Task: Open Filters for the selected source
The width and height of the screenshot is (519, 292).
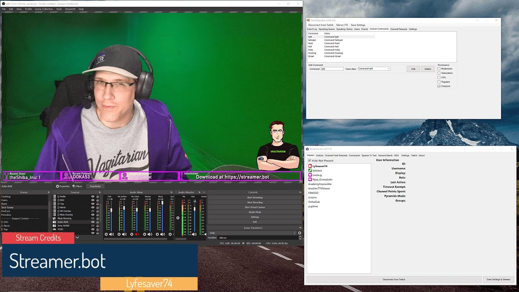Action: (77, 186)
